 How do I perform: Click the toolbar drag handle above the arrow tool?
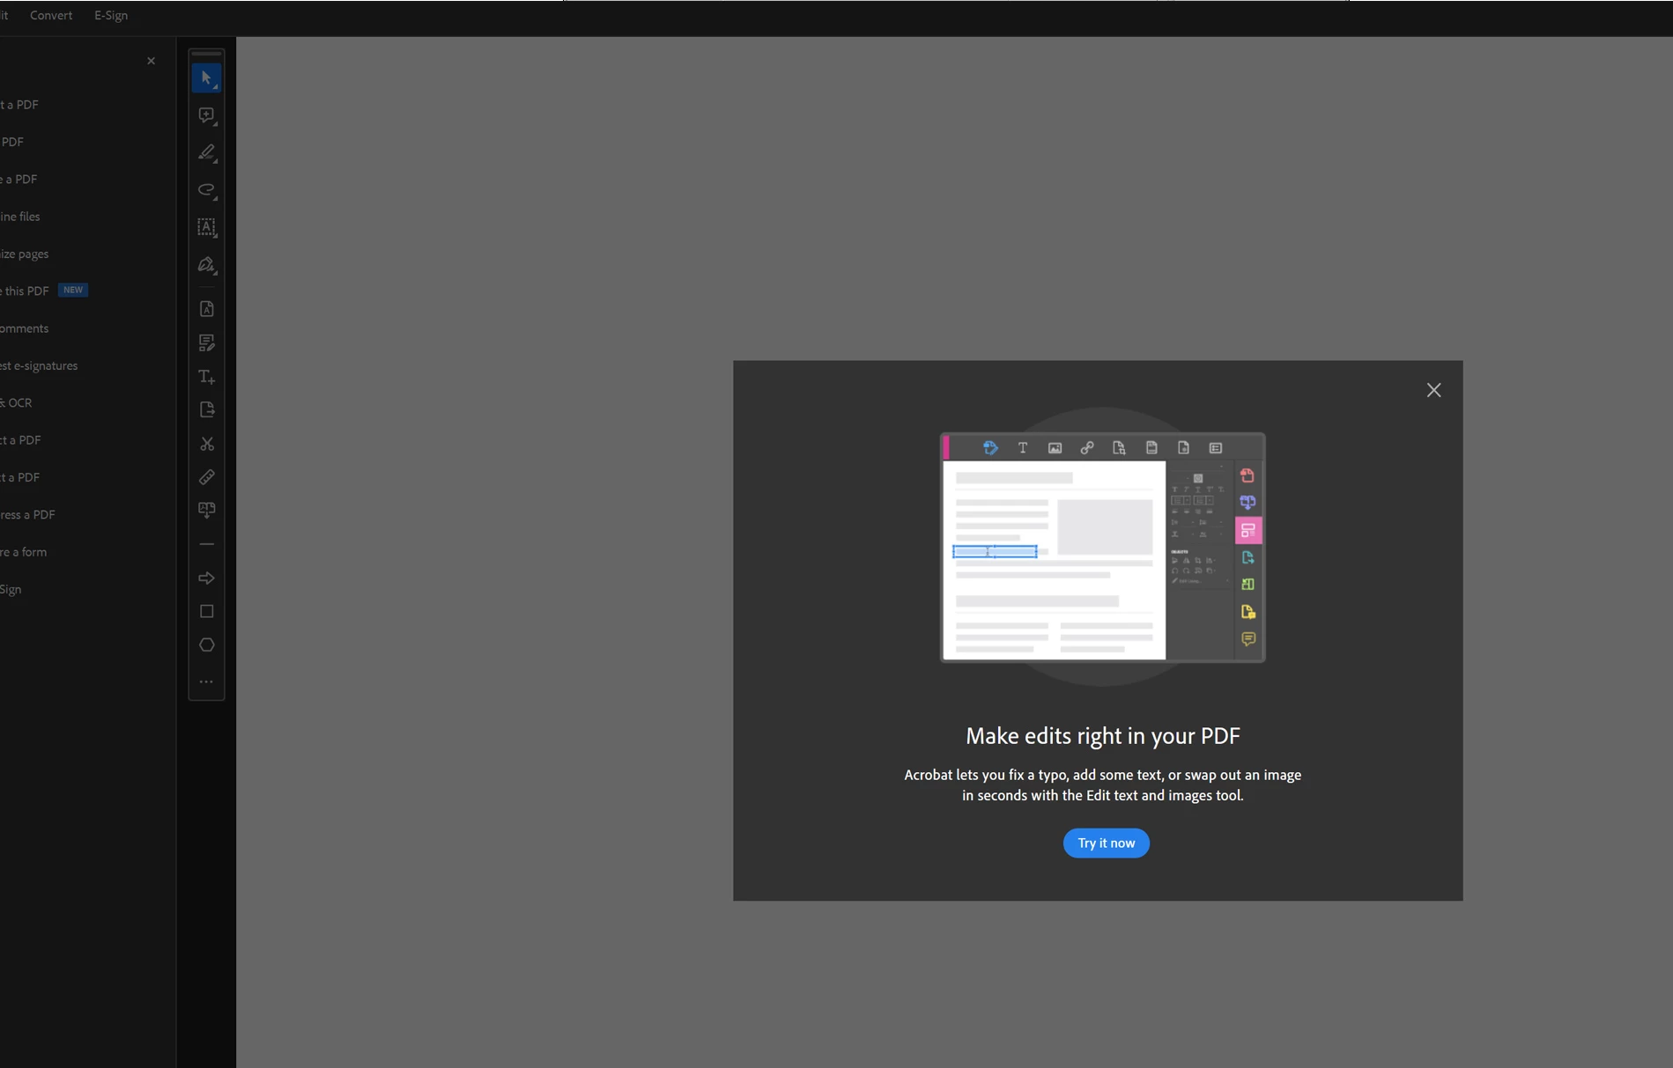point(206,54)
